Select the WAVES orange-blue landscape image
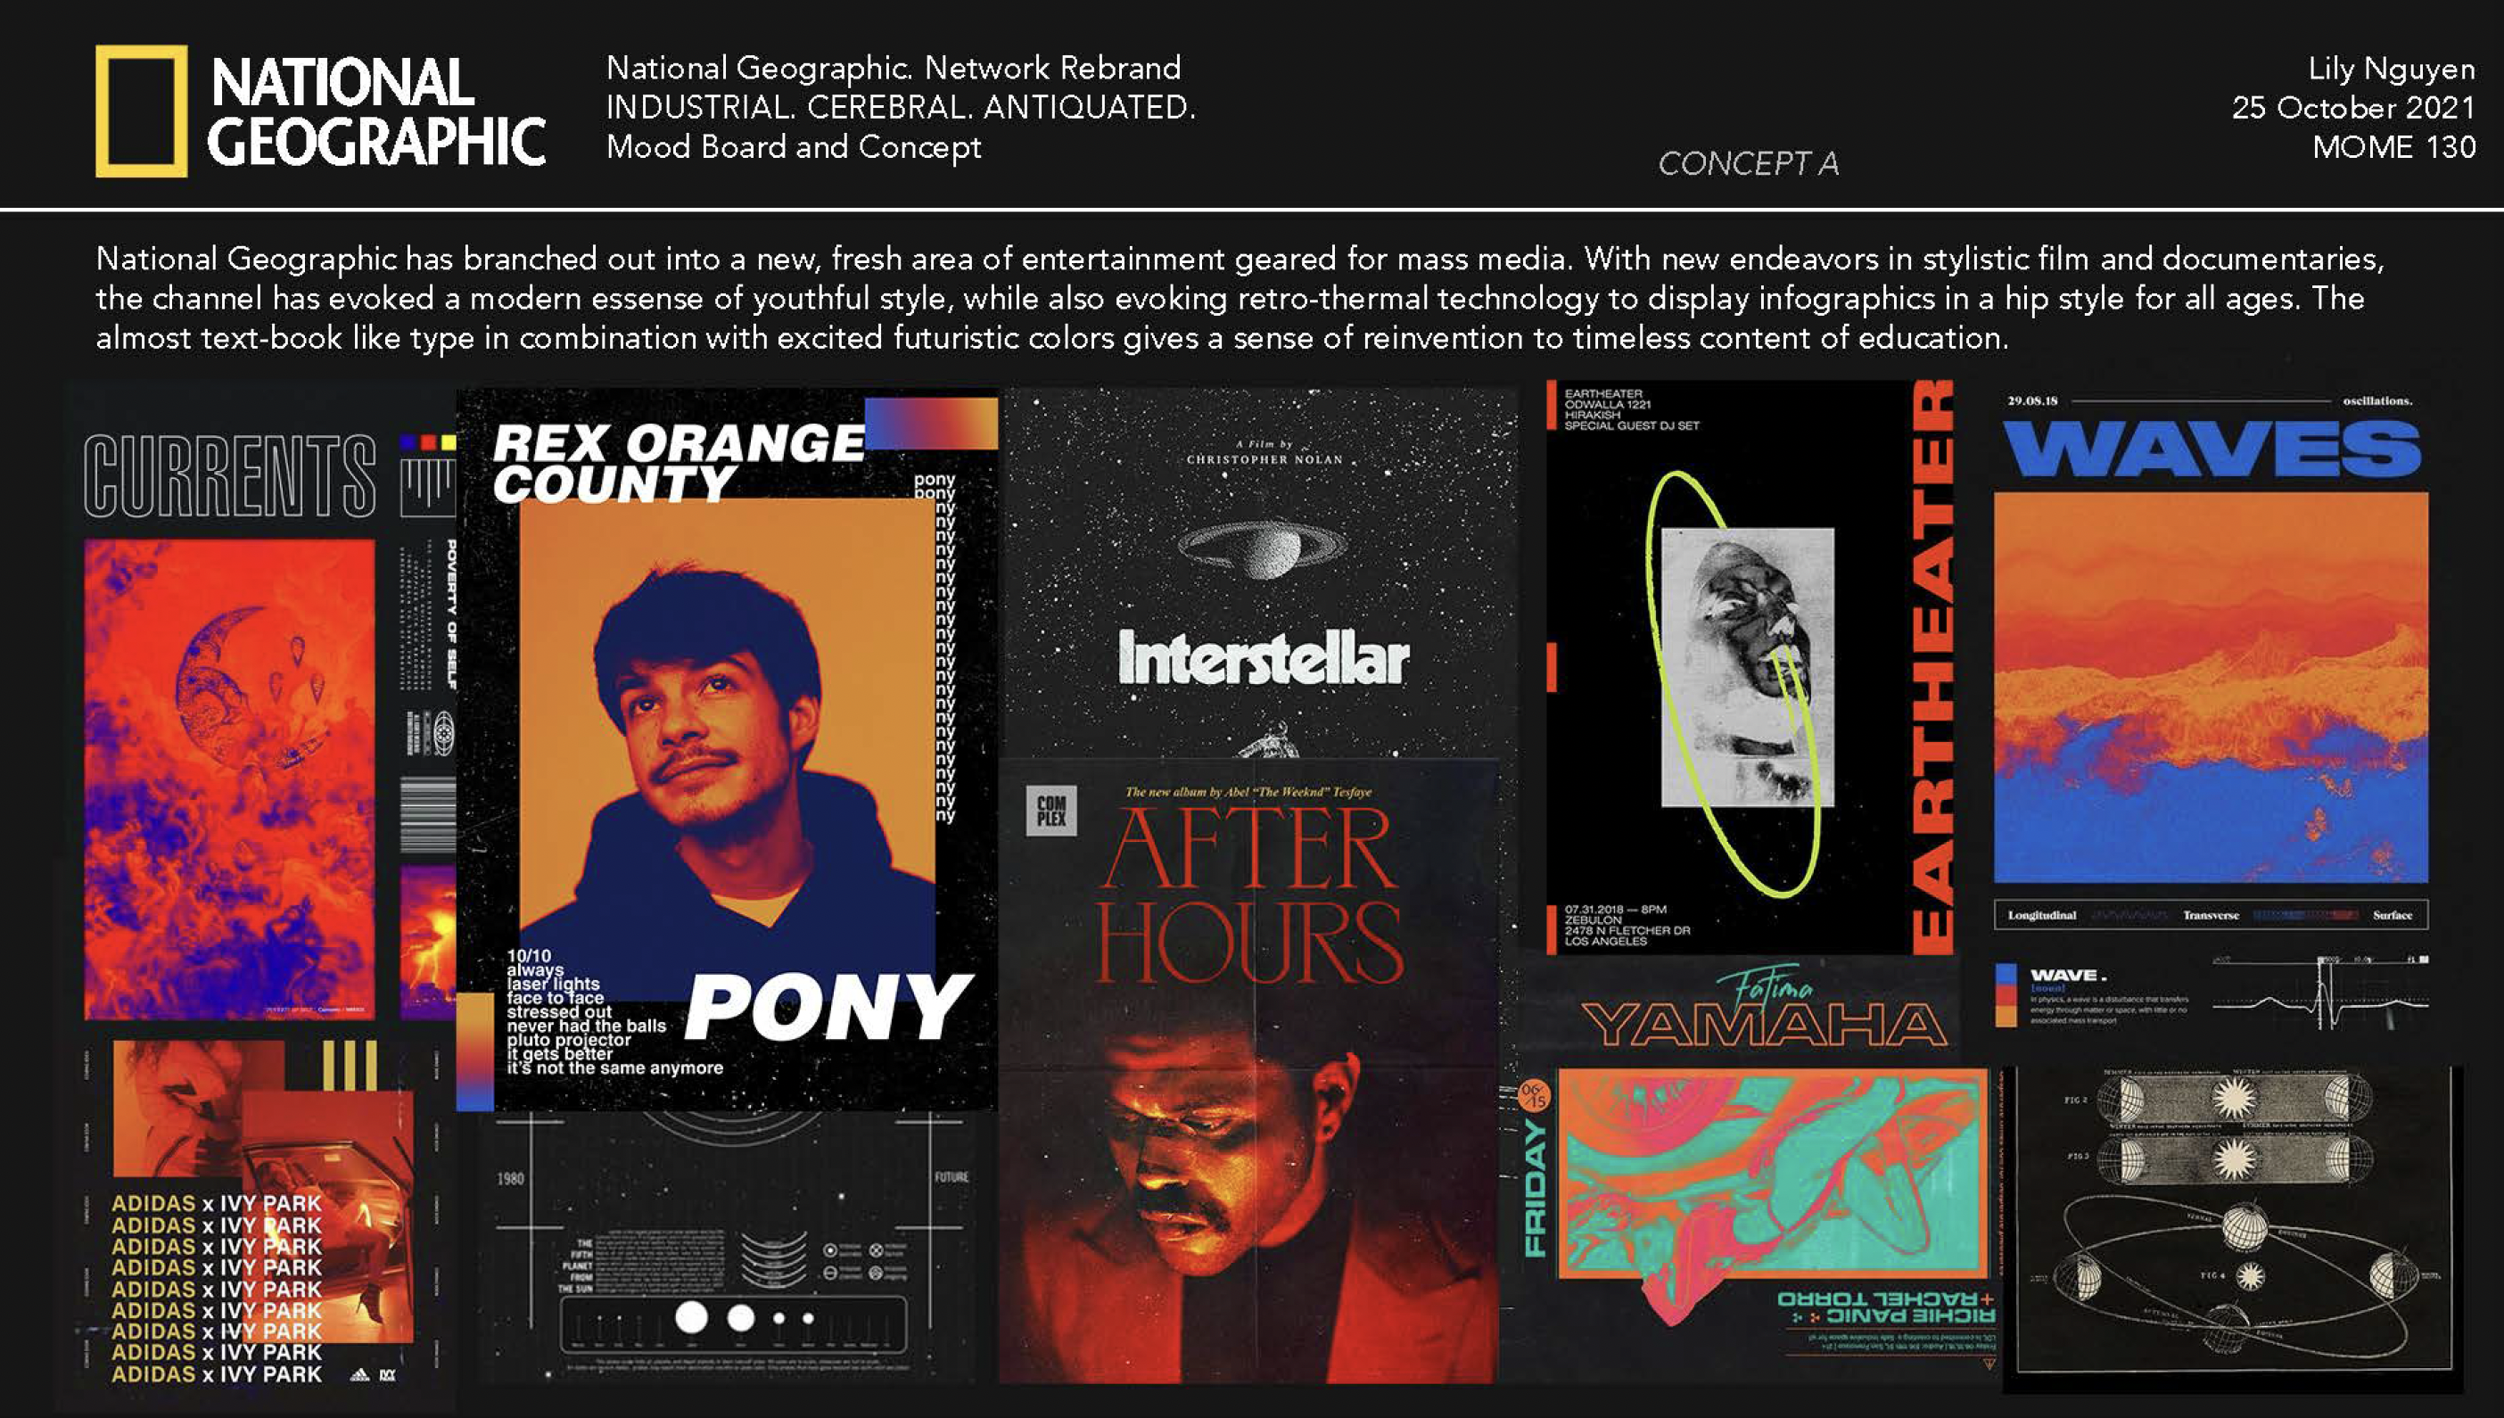This screenshot has width=2504, height=1418. 2210,687
